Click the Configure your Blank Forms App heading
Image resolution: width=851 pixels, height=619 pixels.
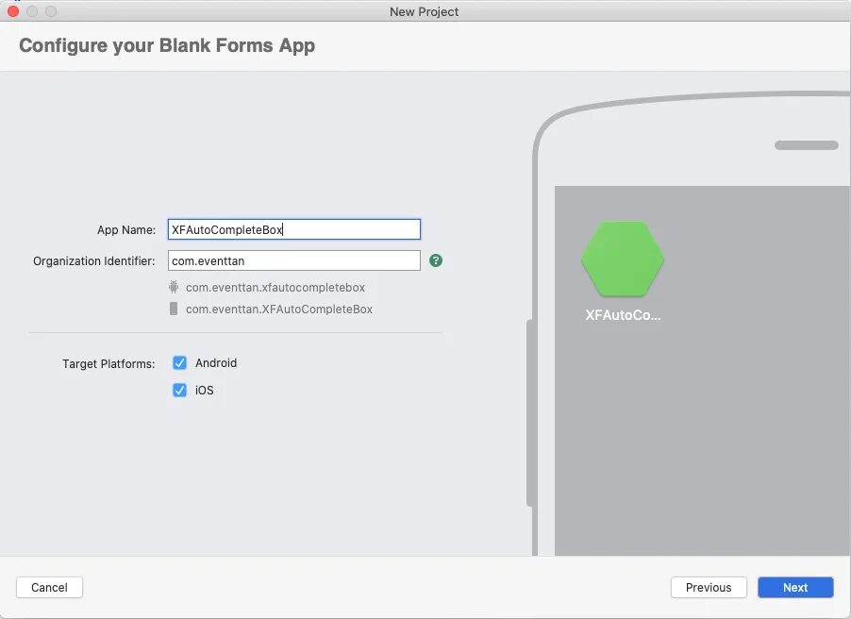(x=167, y=45)
